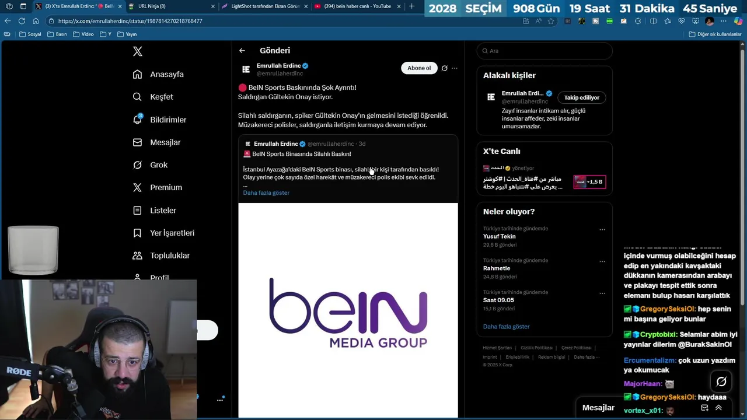The width and height of the screenshot is (747, 420).
Task: Click Emrullah Erdinc's avatar on the post
Action: pos(246,69)
